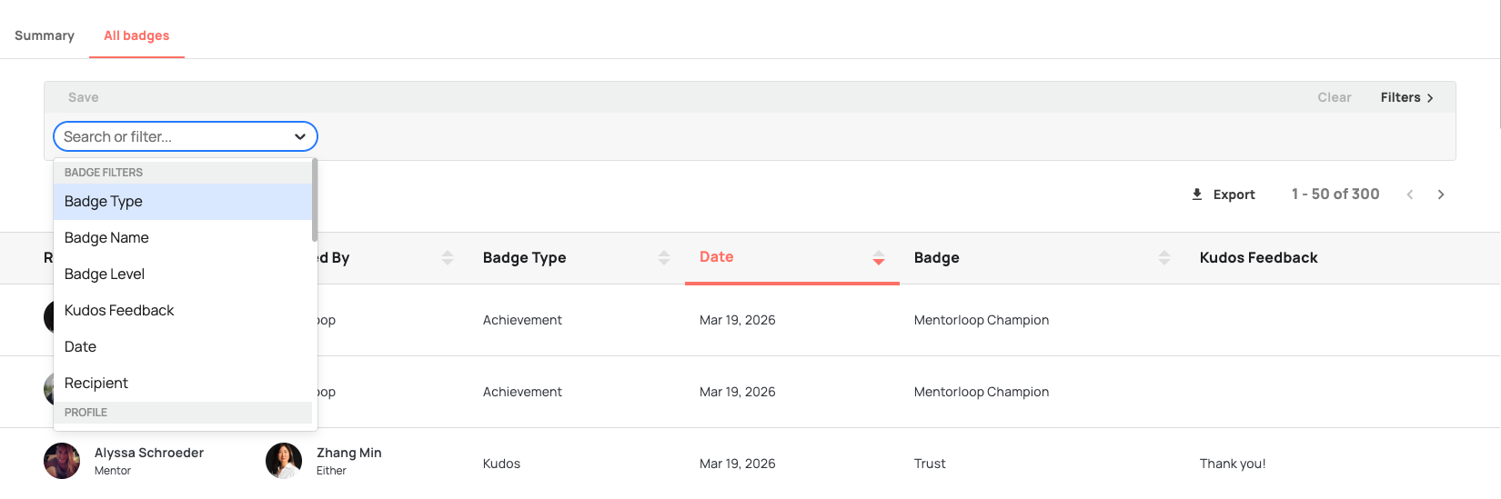Screen dimensions: 1501x499
Task: Click sort arrows on Badge Type column
Action: 664,258
